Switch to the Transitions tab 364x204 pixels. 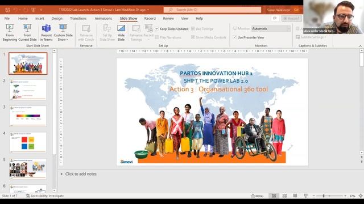point(78,18)
